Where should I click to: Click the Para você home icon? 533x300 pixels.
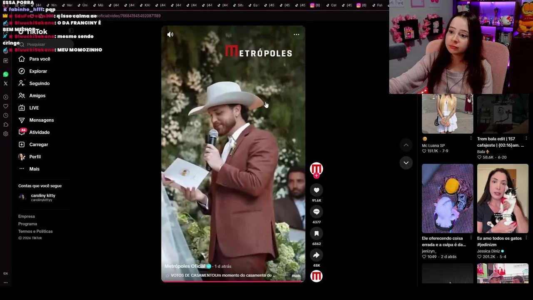tap(22, 59)
